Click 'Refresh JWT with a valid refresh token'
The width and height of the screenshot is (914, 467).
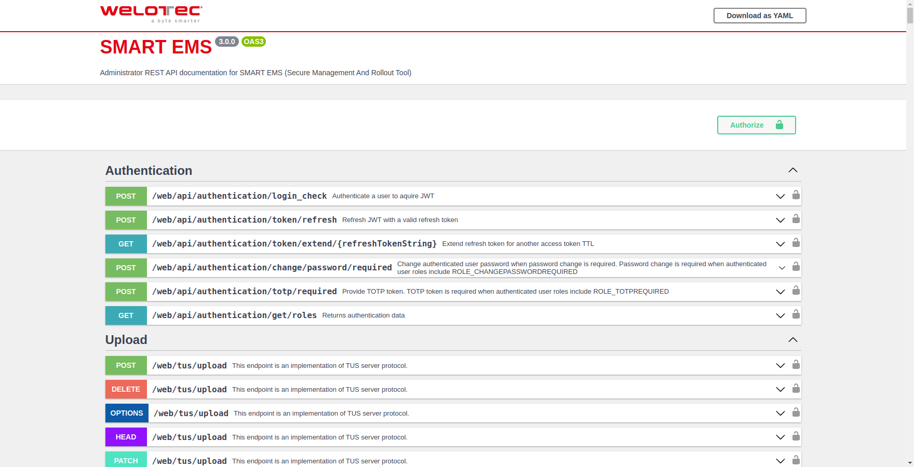tap(400, 220)
